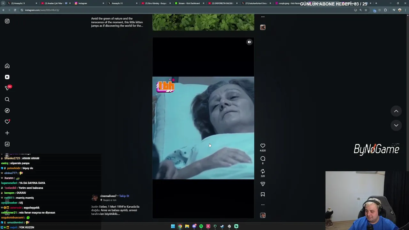Switch to 'Ebru Gündeş - Kurşun' tab
Image resolution: width=409 pixels, height=230 pixels.
click(156, 3)
